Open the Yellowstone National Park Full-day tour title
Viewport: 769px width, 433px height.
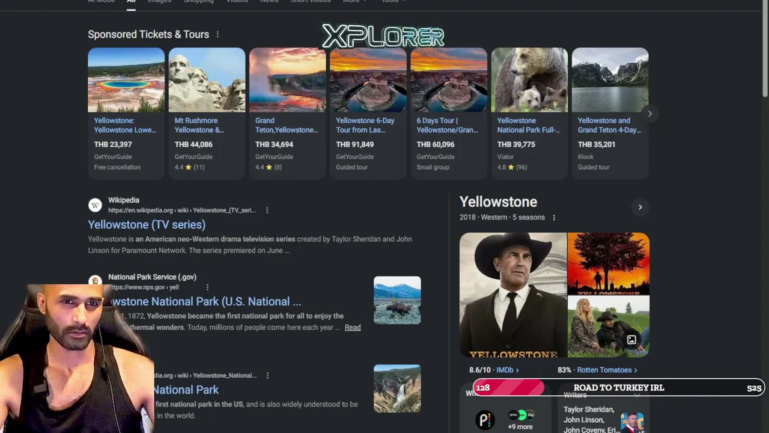[529, 125]
